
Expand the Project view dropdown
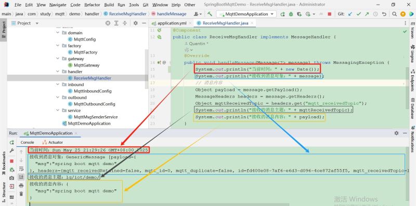[37, 23]
